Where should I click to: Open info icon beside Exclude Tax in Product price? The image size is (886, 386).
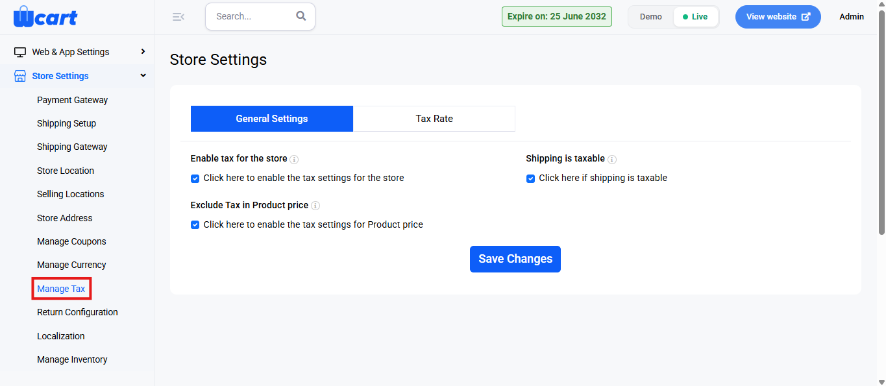pos(315,206)
